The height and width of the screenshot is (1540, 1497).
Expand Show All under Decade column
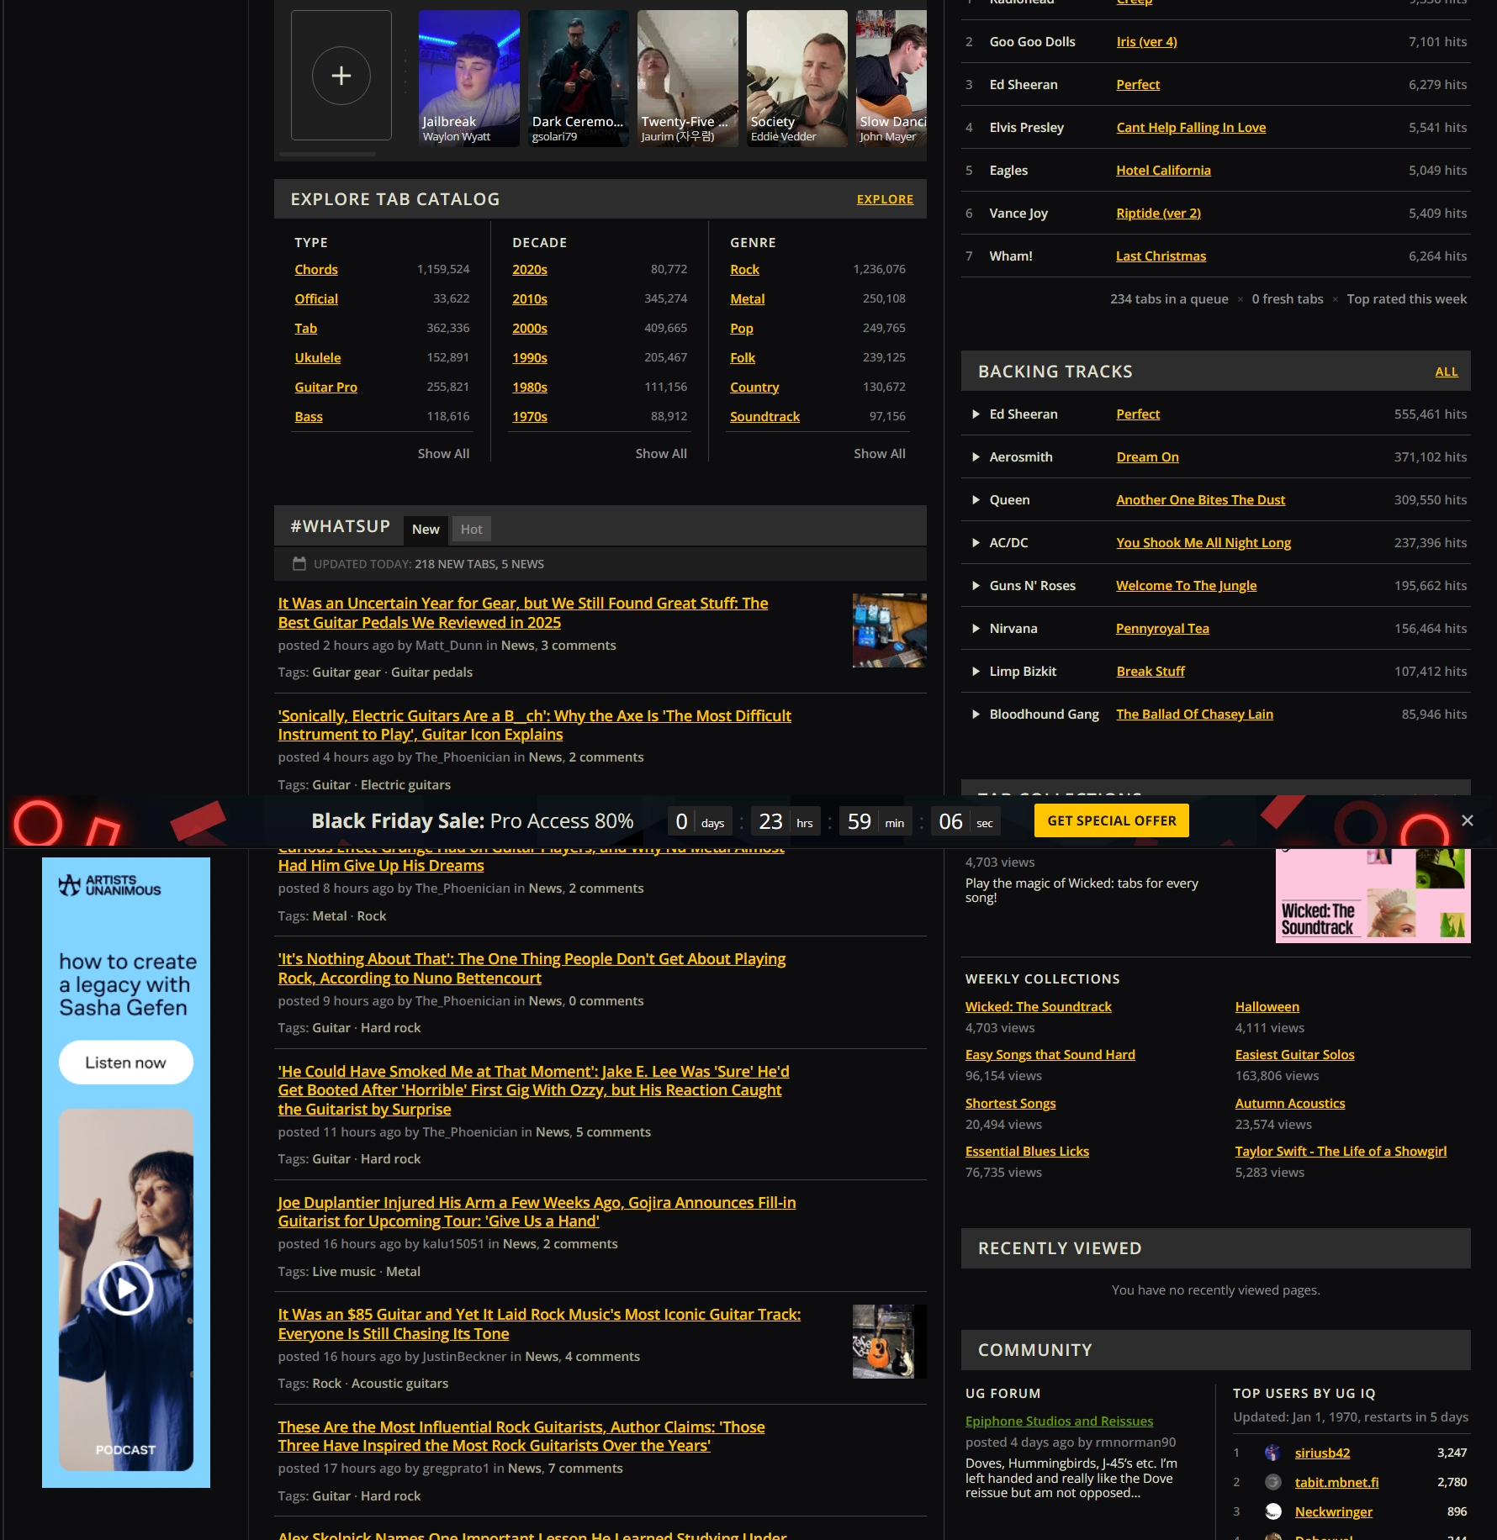661,453
